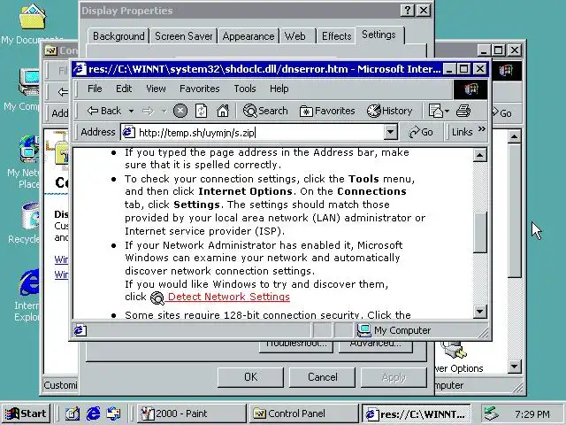Image resolution: width=566 pixels, height=425 pixels.
Task: Click Control Panel window scrollbar down arrow
Action: (x=514, y=367)
